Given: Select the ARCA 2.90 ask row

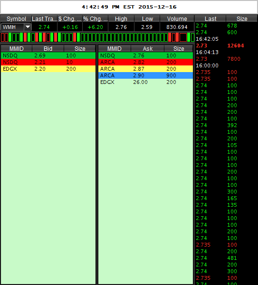Looking at the screenshot, I should point(145,75).
